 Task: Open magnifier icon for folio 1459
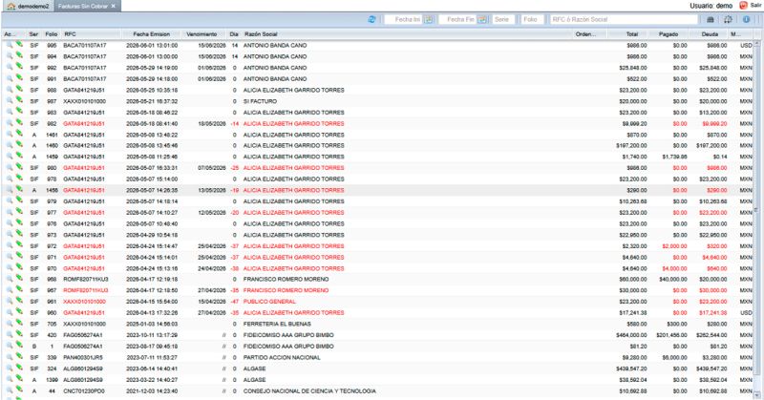[x=10, y=157]
